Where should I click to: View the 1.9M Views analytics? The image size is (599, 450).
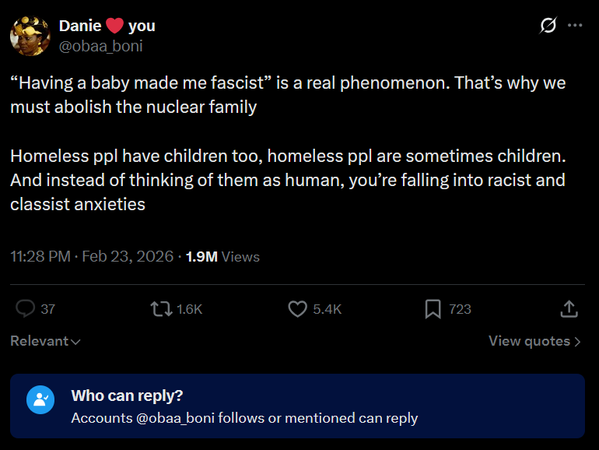point(222,256)
